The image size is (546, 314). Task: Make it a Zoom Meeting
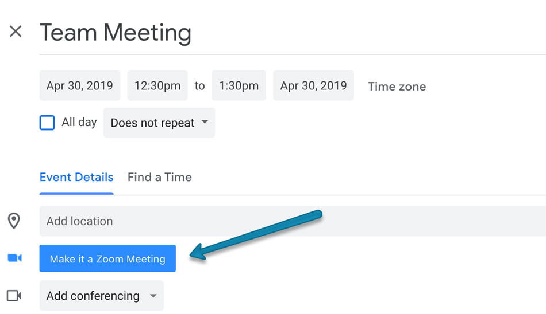click(x=107, y=258)
